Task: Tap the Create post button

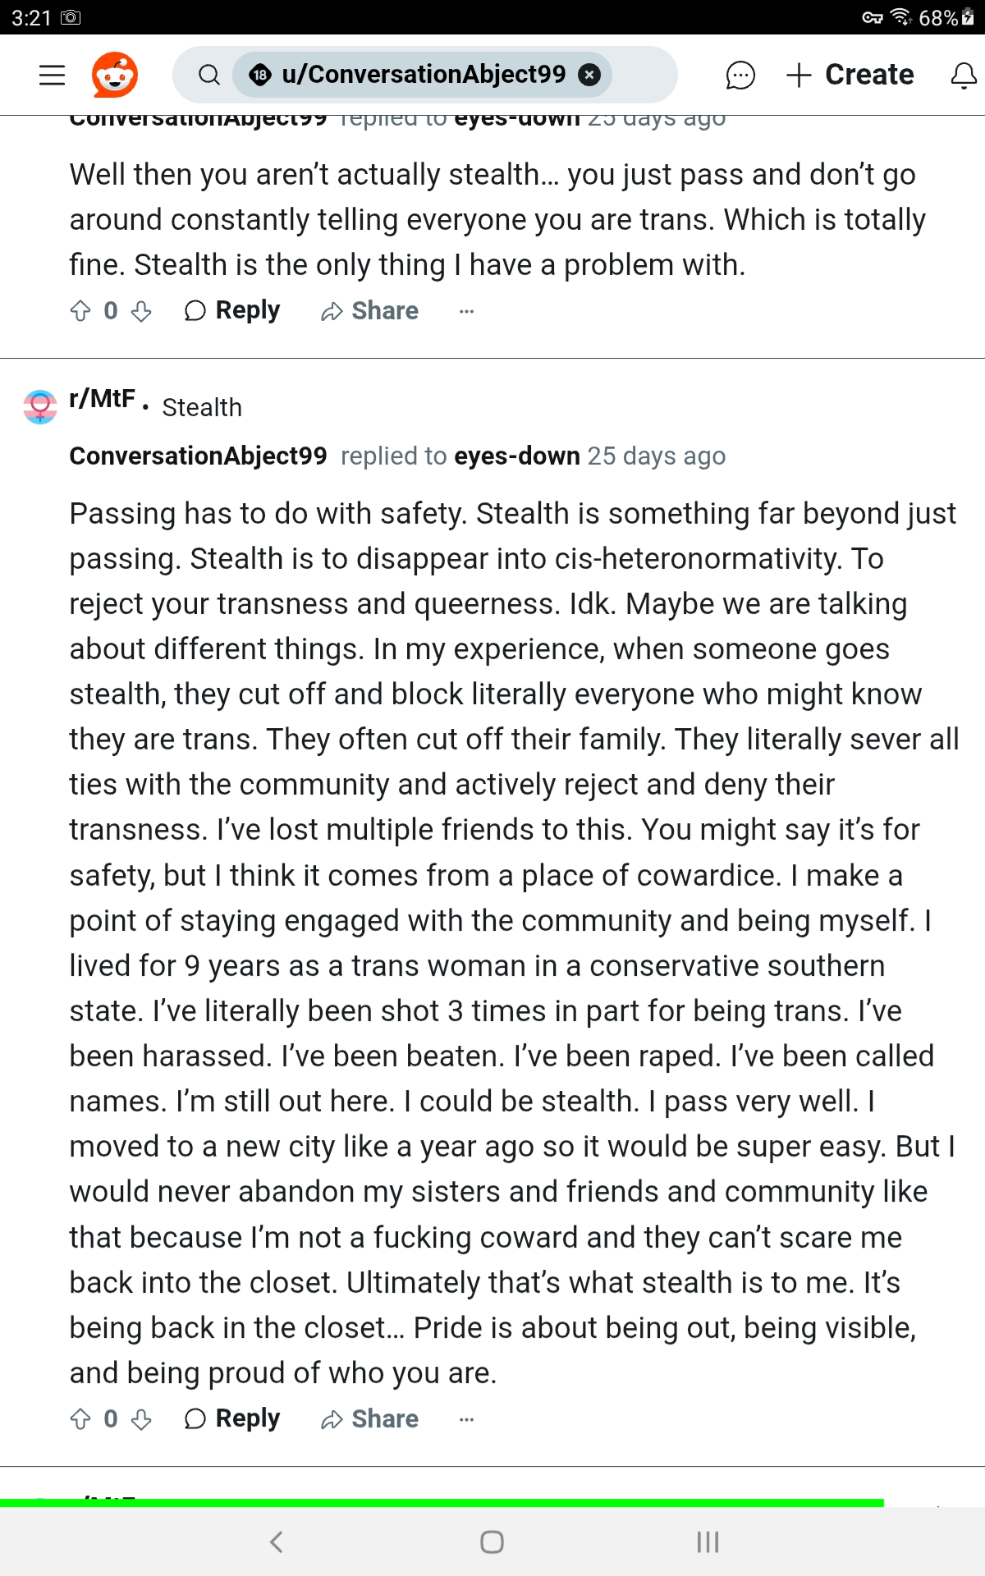Action: pos(850,75)
